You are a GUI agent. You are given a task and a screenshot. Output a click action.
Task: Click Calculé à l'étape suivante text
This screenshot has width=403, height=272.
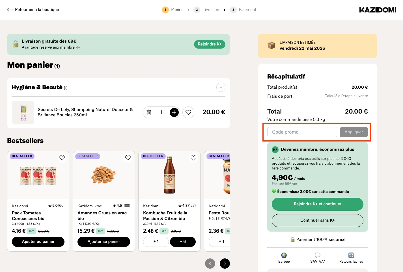(346, 96)
